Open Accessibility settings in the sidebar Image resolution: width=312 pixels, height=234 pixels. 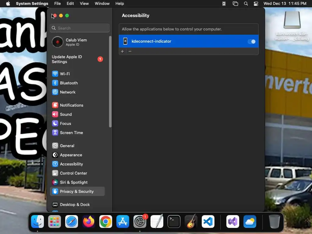[77, 164]
